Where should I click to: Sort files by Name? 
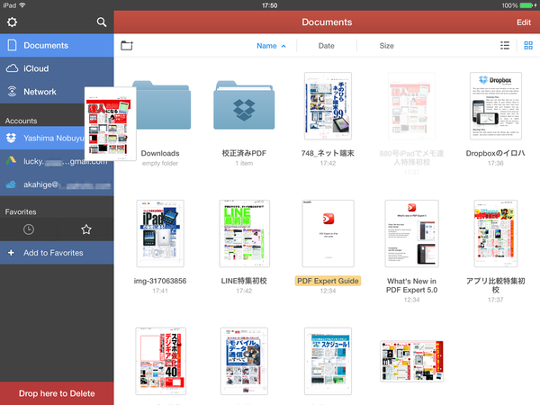tap(271, 46)
